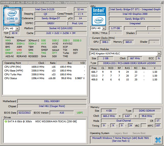This screenshot has height=146, width=164.
Task: Open the GPU #0 selector dropdown
Action: pyautogui.click(x=104, y=28)
